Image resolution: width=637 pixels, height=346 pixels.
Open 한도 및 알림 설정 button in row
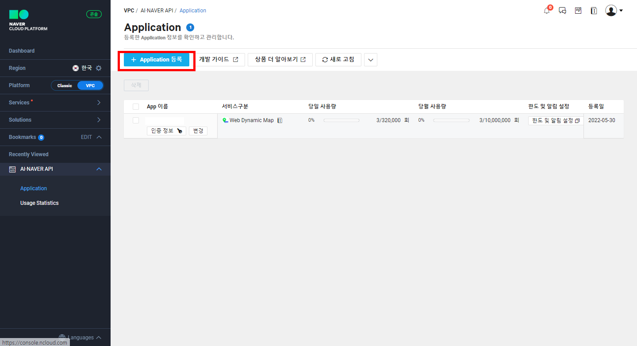[556, 121]
